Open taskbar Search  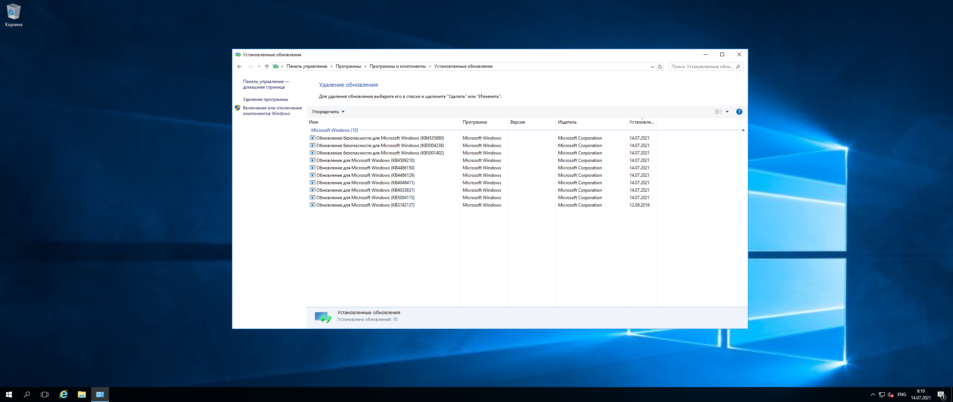pos(27,395)
